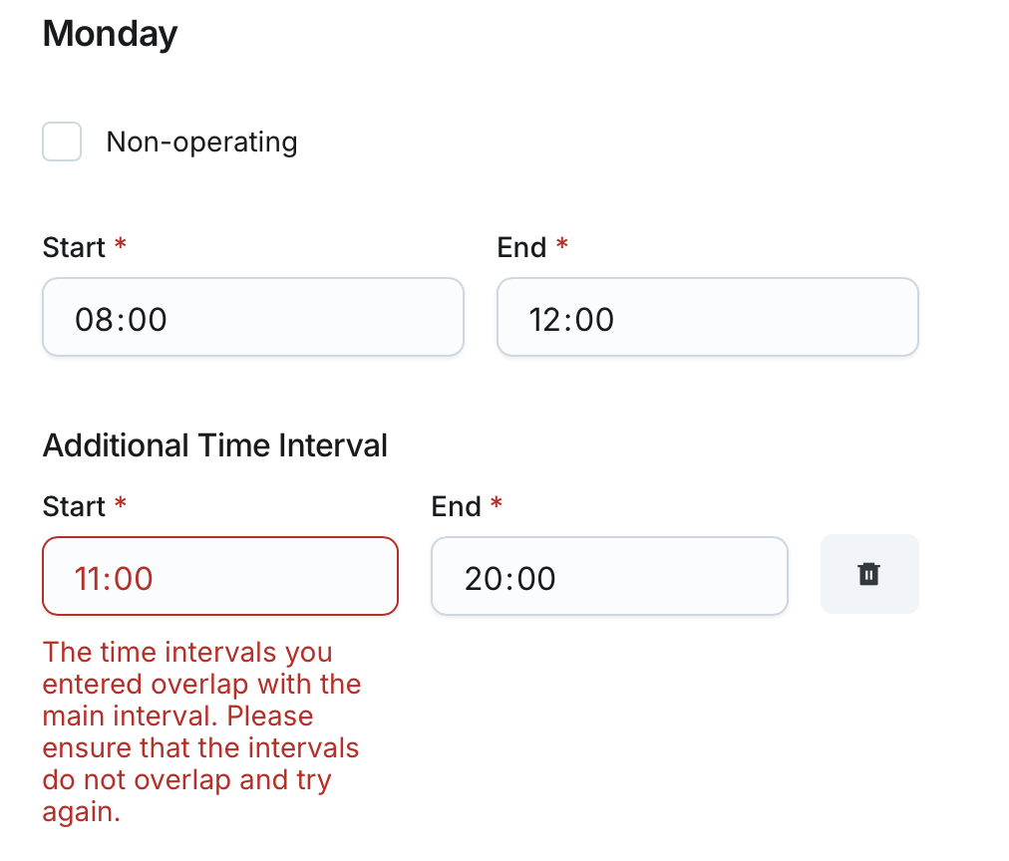Screen dimensions: 1009x861
Task: Check the Non-operating checkbox
Action: [62, 142]
